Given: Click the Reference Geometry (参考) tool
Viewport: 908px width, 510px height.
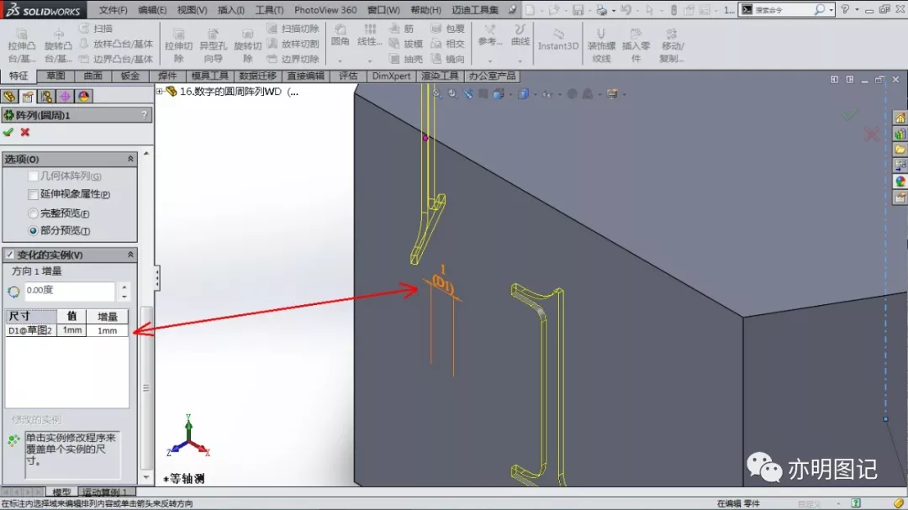Looking at the screenshot, I should [x=490, y=35].
